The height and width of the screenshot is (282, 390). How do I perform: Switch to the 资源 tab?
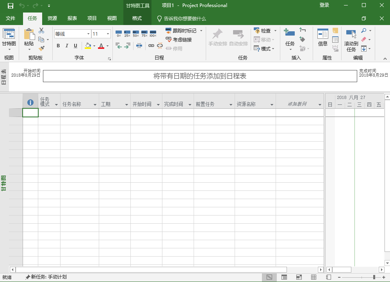[52, 18]
